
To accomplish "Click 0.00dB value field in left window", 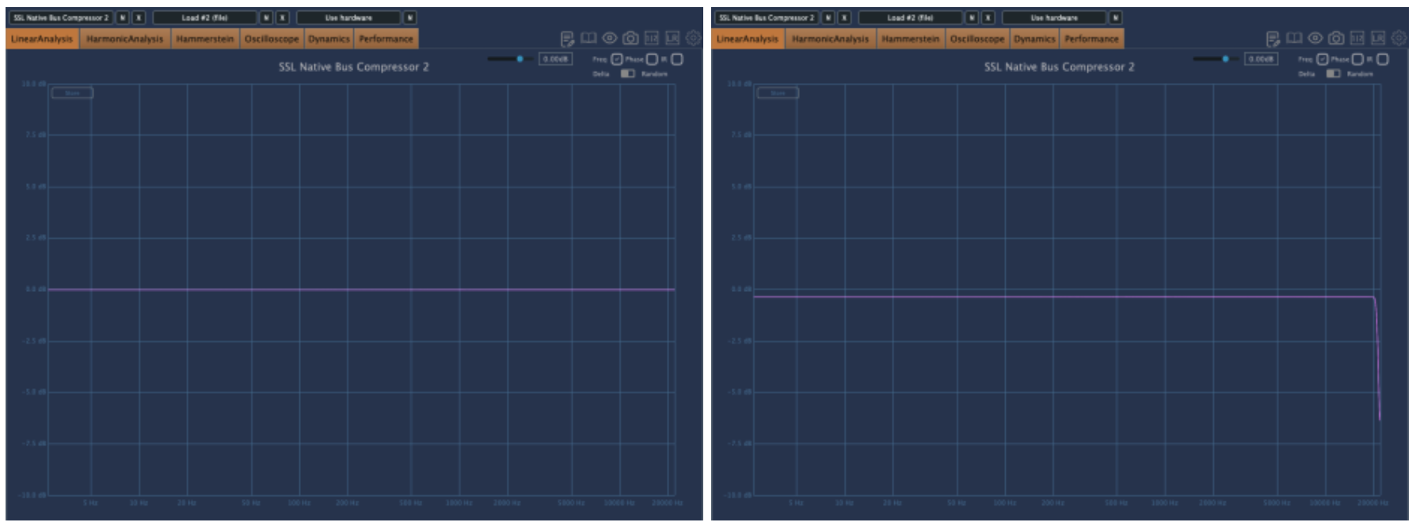I will pos(555,59).
